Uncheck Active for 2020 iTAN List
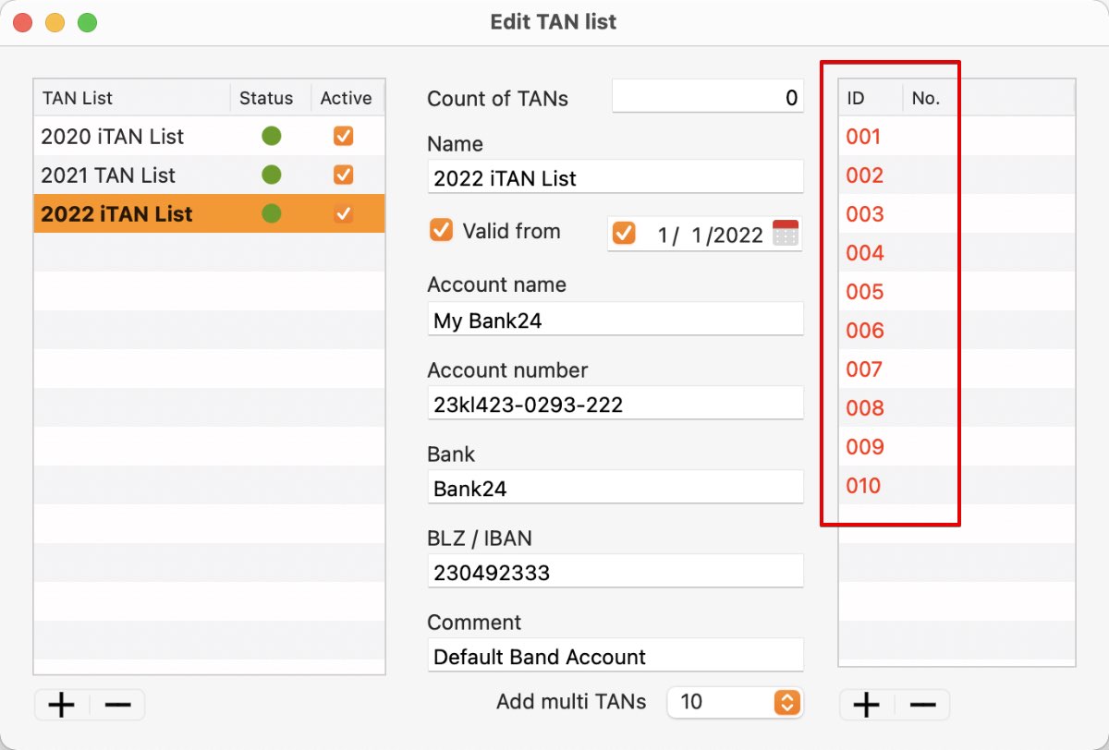This screenshot has width=1109, height=750. (x=344, y=136)
